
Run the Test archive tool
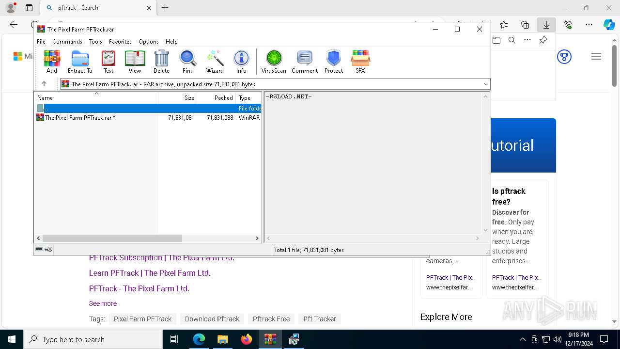[108, 62]
